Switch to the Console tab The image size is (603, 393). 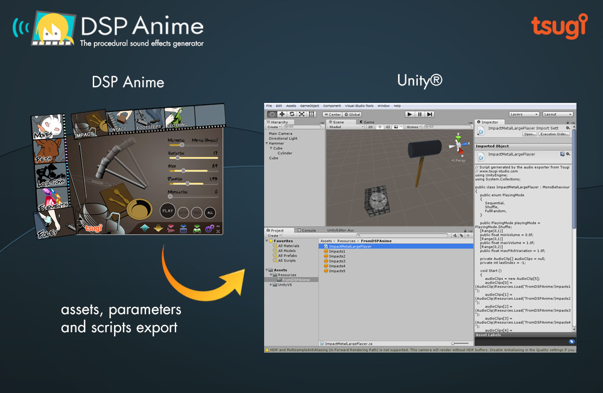coord(307,231)
